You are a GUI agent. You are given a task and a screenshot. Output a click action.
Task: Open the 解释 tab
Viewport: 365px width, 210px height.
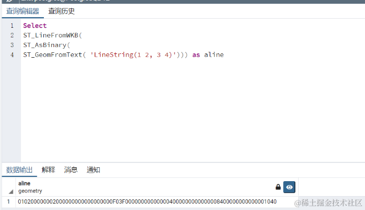click(x=48, y=170)
